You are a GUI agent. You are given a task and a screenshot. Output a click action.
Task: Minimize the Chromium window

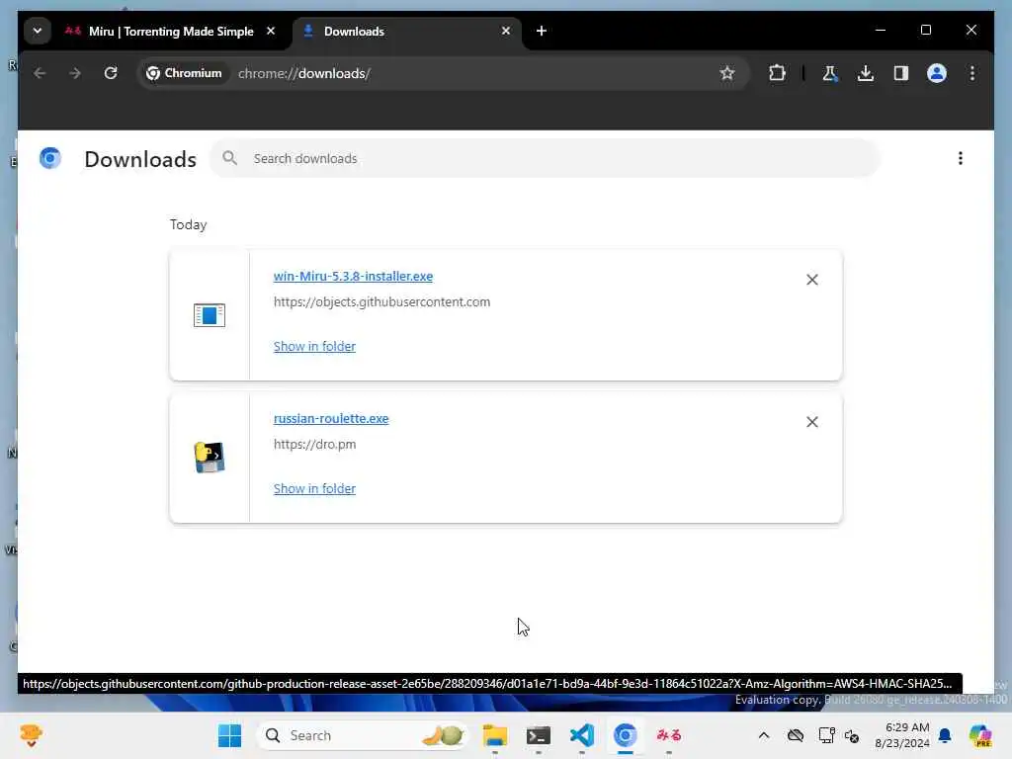881,31
